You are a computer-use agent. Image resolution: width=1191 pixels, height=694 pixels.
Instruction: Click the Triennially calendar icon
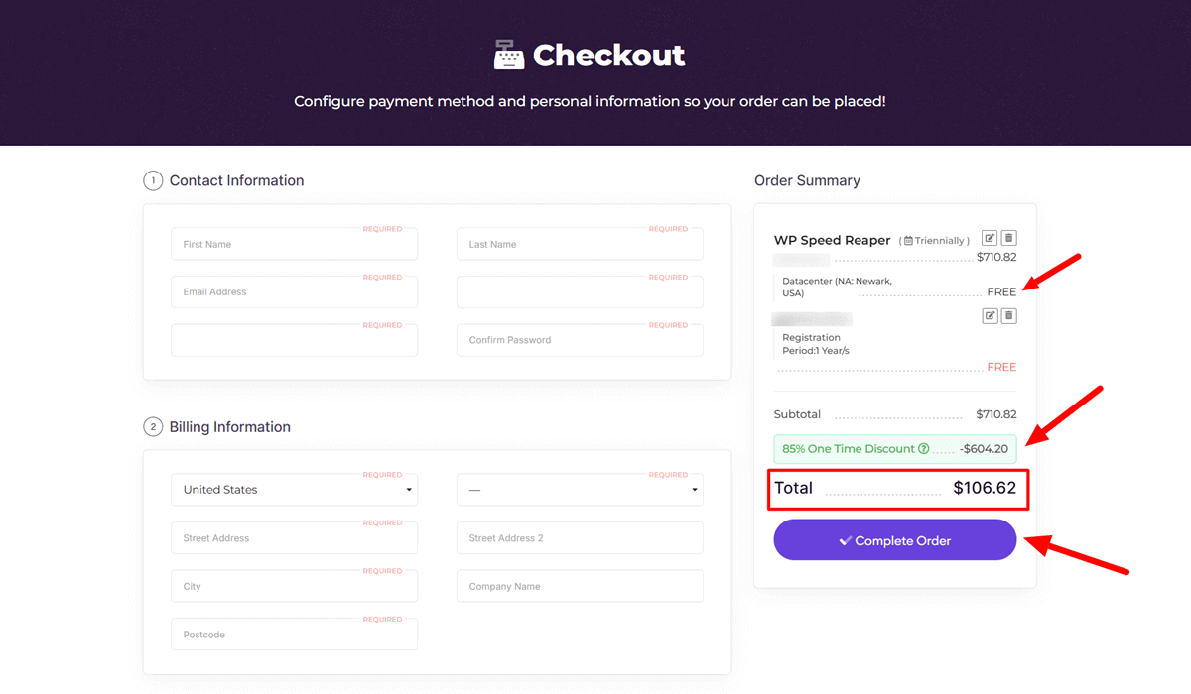click(x=908, y=241)
